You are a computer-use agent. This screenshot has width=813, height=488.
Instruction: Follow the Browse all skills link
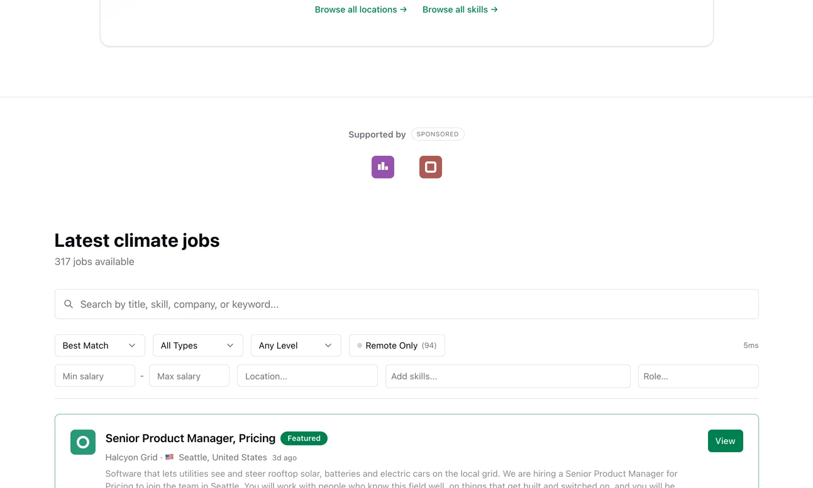[x=460, y=9]
